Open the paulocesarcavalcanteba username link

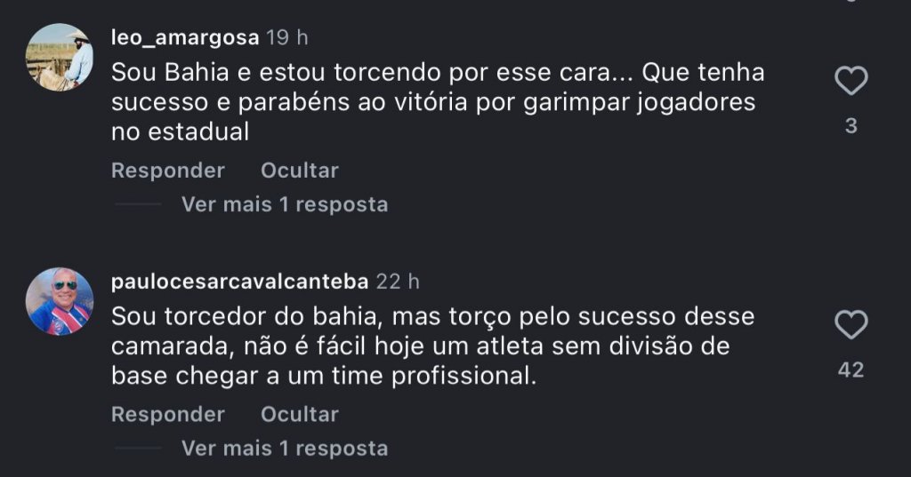(x=239, y=282)
